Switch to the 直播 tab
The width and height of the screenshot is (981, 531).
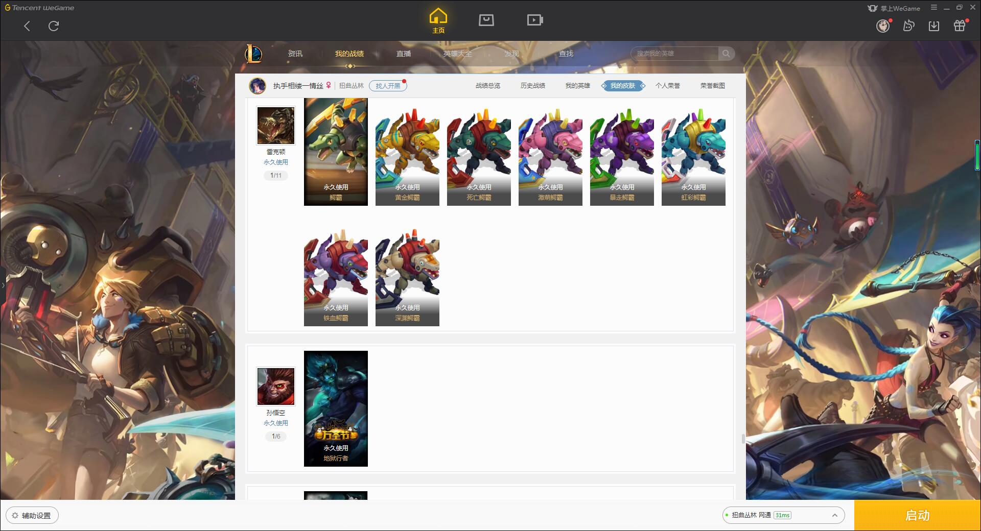point(404,54)
